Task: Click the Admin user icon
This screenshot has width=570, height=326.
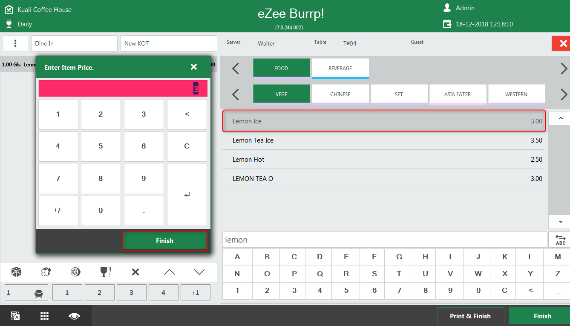Action: [447, 8]
